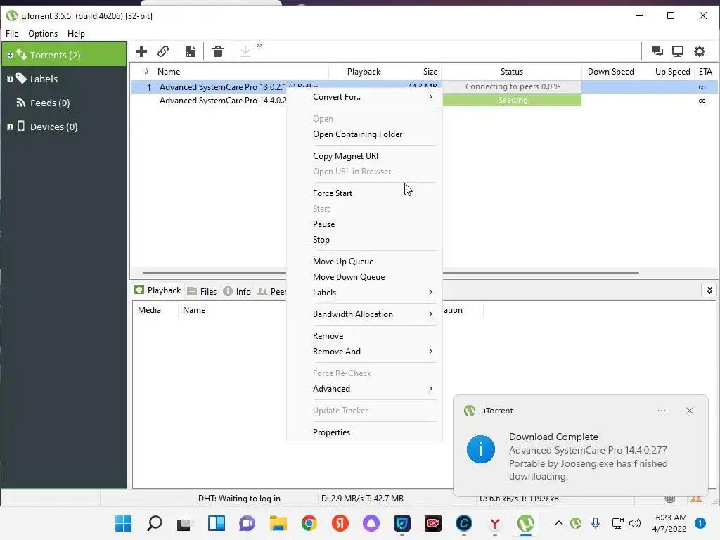The height and width of the screenshot is (540, 720).
Task: Collapse detail pane with double-chevron button
Action: (709, 290)
